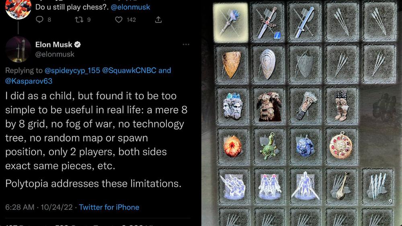Open the @Kasparov63 link
This screenshot has height=226, width=402.
coord(29,81)
